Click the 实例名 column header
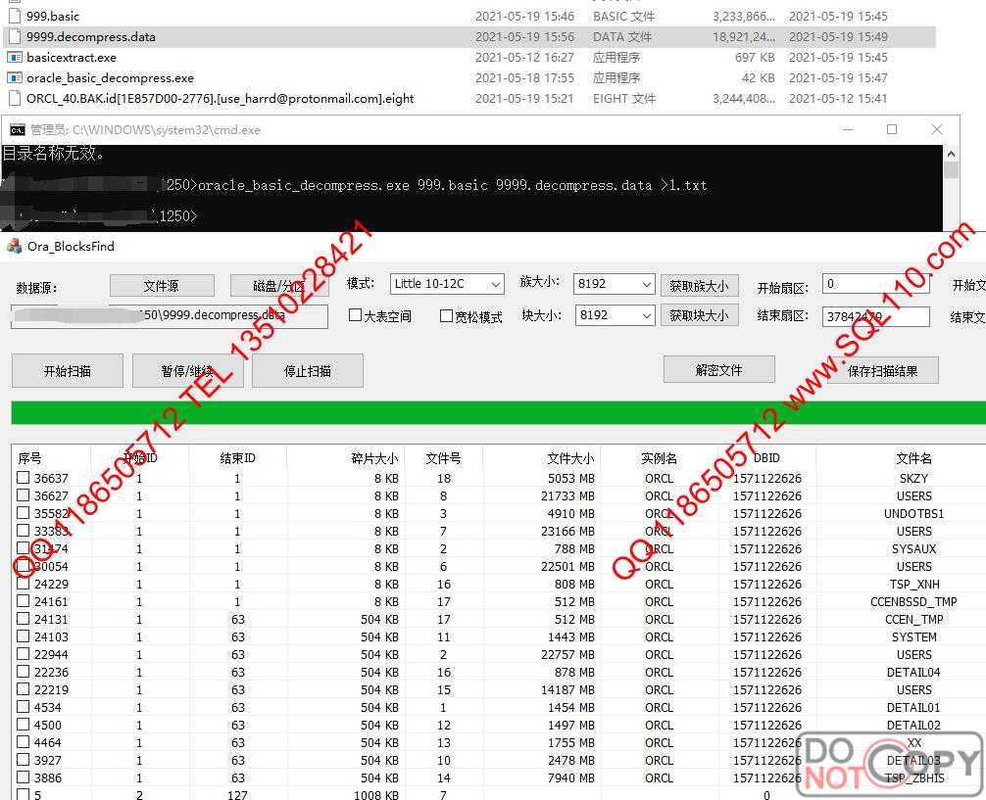The image size is (986, 800). (659, 458)
